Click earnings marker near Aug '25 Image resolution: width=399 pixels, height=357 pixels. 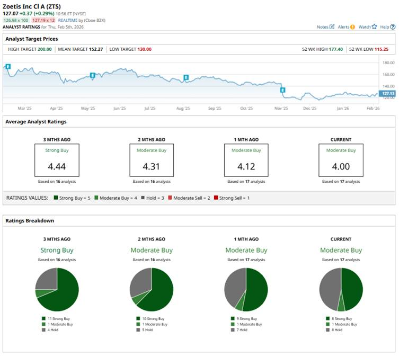(186, 77)
